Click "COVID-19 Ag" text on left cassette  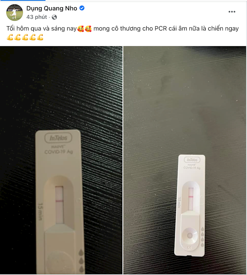coord(59,152)
